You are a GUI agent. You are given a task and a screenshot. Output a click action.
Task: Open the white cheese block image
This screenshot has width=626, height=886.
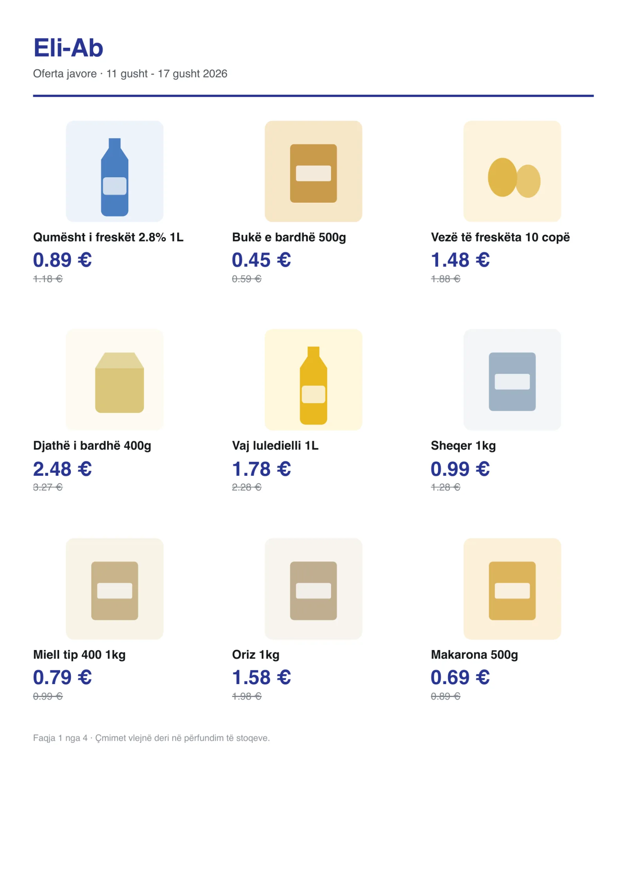pos(114,380)
